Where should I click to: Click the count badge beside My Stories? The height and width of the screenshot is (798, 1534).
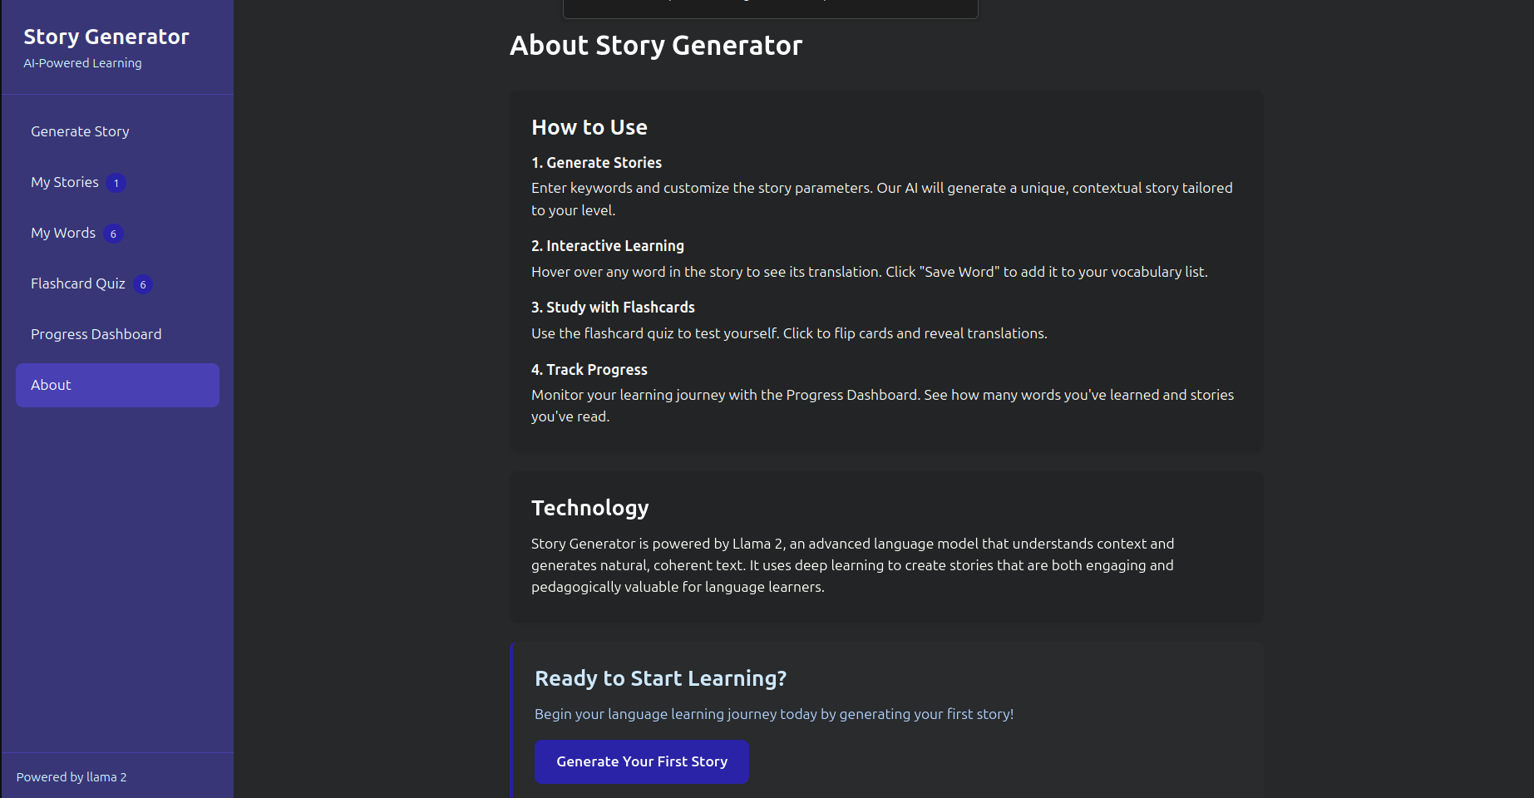tap(116, 183)
